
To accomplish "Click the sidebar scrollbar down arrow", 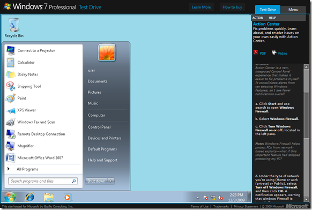I will [306, 199].
